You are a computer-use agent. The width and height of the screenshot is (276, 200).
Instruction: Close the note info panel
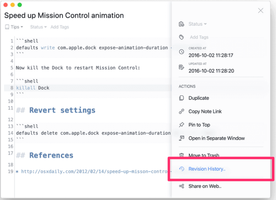[261, 11]
